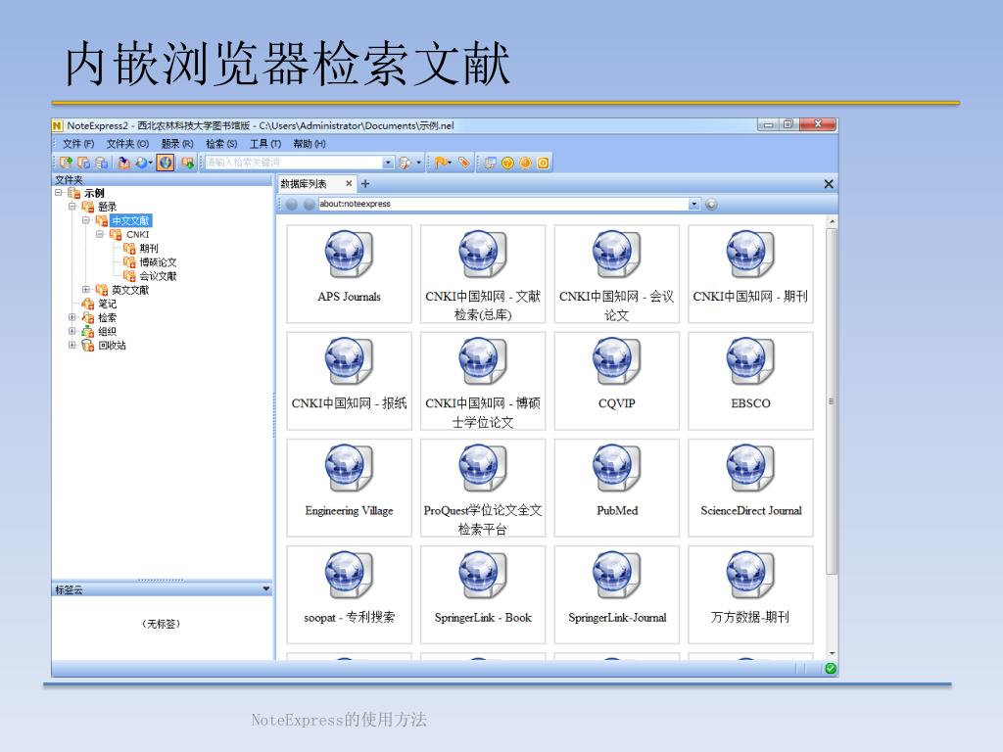The height and width of the screenshot is (752, 1003).
Task: Select the 会议文献 folder in tree
Action: click(x=158, y=276)
